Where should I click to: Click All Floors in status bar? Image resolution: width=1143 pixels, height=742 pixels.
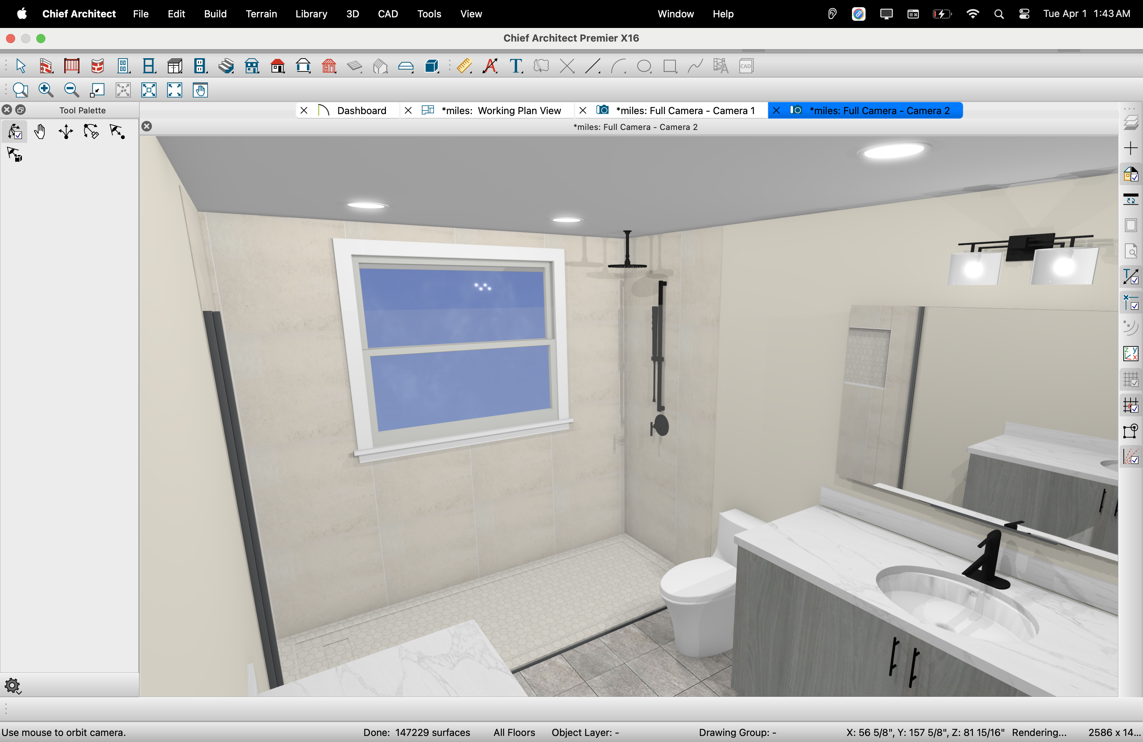[x=514, y=733]
